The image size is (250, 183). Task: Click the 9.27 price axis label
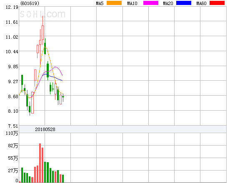pyautogui.click(x=13, y=82)
